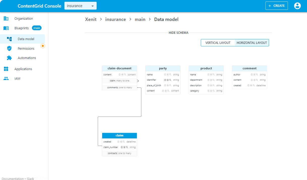Screen dimensions: 307x180
Task: Navigate to Xenit in the breadcrumb
Action: pos(91,19)
